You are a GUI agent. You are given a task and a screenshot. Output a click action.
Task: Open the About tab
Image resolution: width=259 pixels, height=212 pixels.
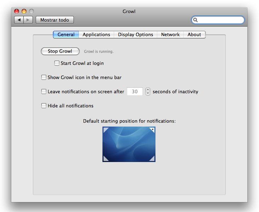194,34
